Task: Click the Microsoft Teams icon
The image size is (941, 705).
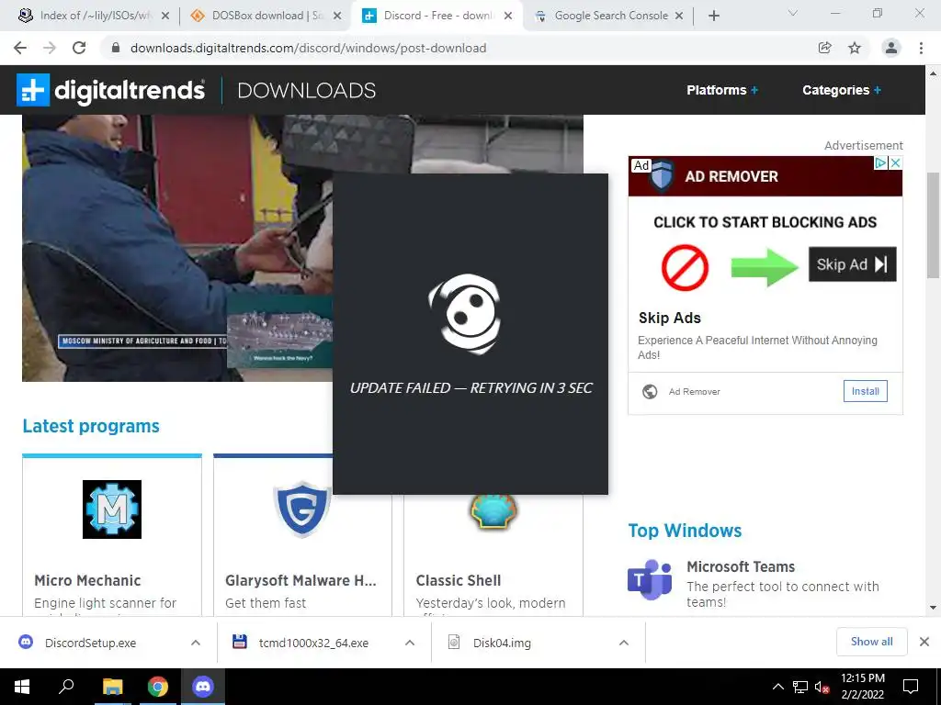Action: 650,580
